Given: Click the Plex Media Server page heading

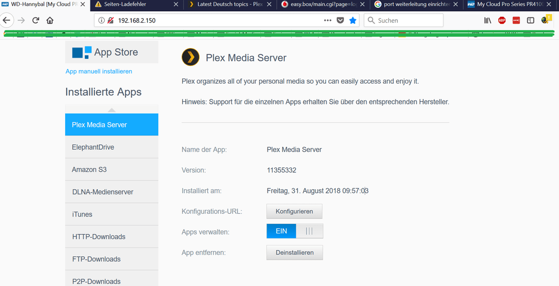Looking at the screenshot, I should 246,58.
